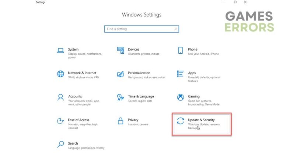Open the Time & Language icon

120,97
